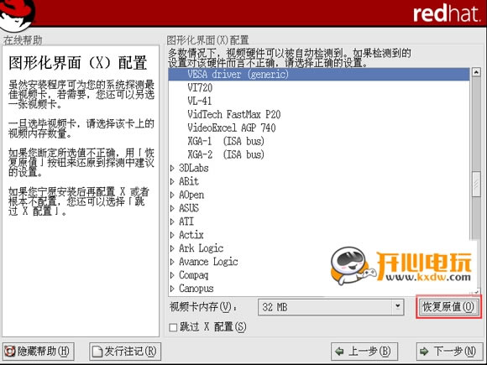Click the right arrow icon on 下一步
487x365 pixels.
[x=424, y=352]
